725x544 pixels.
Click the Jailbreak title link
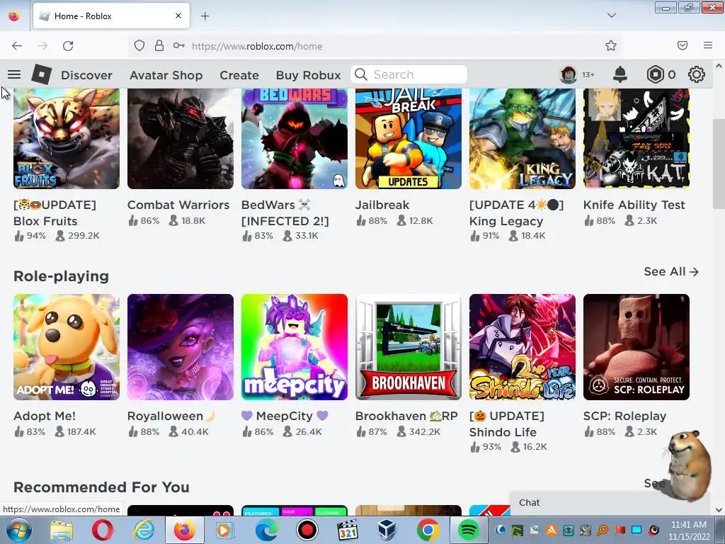(x=382, y=205)
